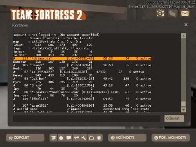This screenshot has height=147, width=196.
Task: Click the Odeslat submit button
Action: point(174,118)
